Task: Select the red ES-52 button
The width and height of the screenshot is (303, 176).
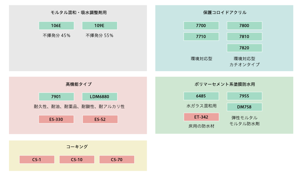Action: 100,119
